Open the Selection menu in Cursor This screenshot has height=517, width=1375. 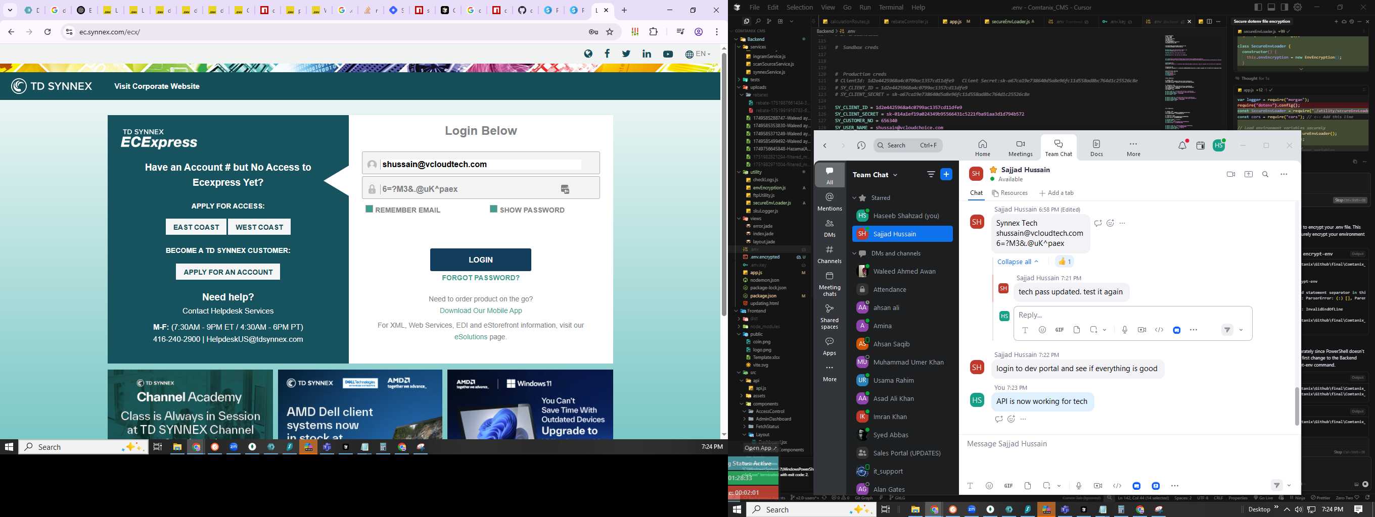click(800, 7)
